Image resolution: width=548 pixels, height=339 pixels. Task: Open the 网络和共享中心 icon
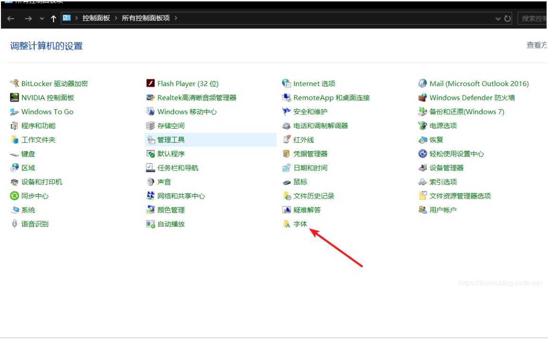coord(150,196)
